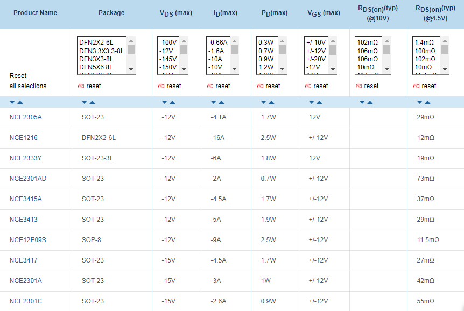This screenshot has width=464, height=311.
Task: Sort RDS(on) @4.5V with the up arrow
Action: click(x=427, y=102)
